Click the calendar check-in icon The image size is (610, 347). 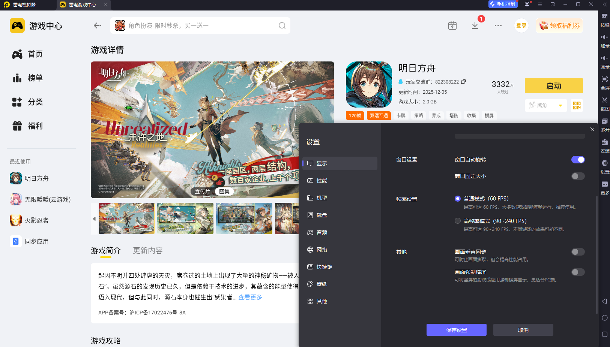(452, 25)
